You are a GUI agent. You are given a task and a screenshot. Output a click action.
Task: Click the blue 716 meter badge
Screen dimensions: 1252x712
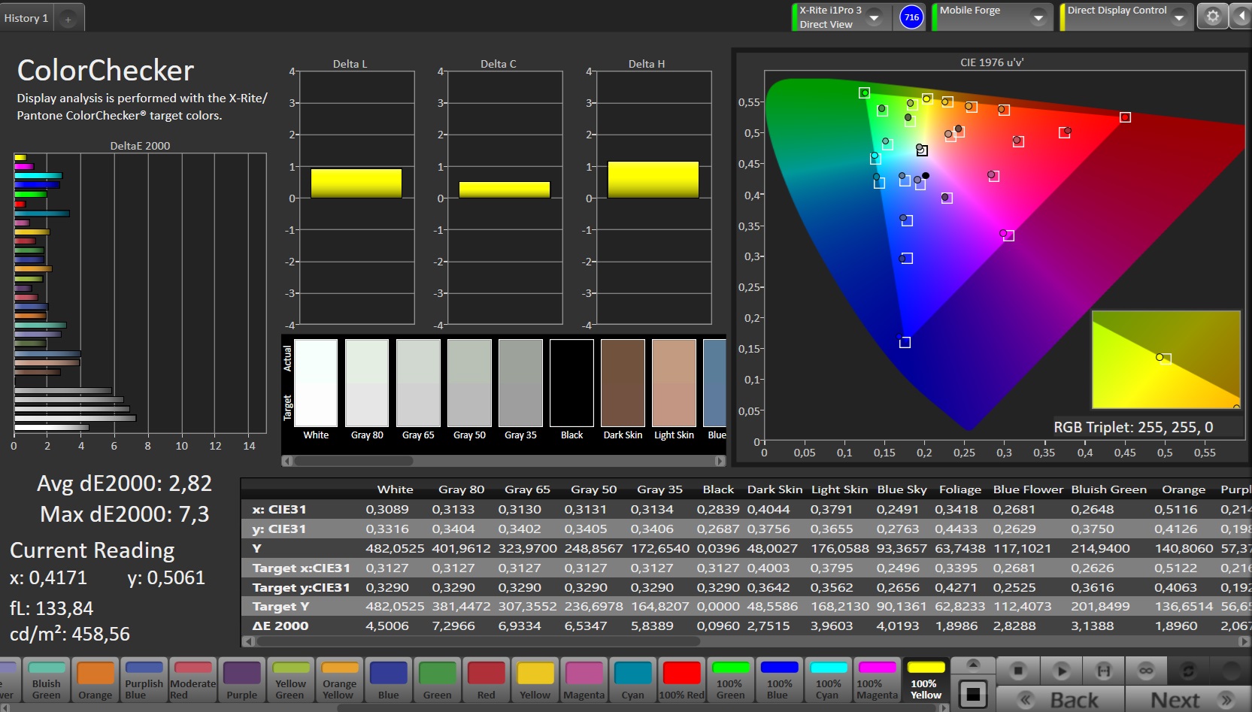(x=911, y=17)
